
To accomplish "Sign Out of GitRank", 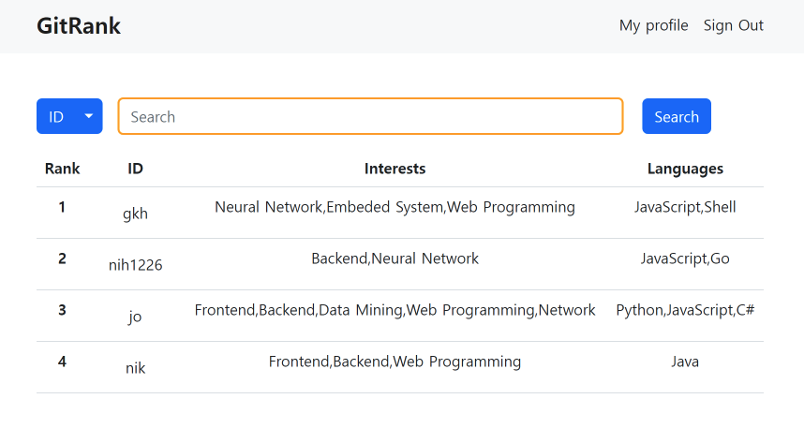I will [x=733, y=25].
